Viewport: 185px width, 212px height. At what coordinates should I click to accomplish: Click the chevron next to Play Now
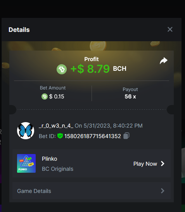[x=163, y=164]
